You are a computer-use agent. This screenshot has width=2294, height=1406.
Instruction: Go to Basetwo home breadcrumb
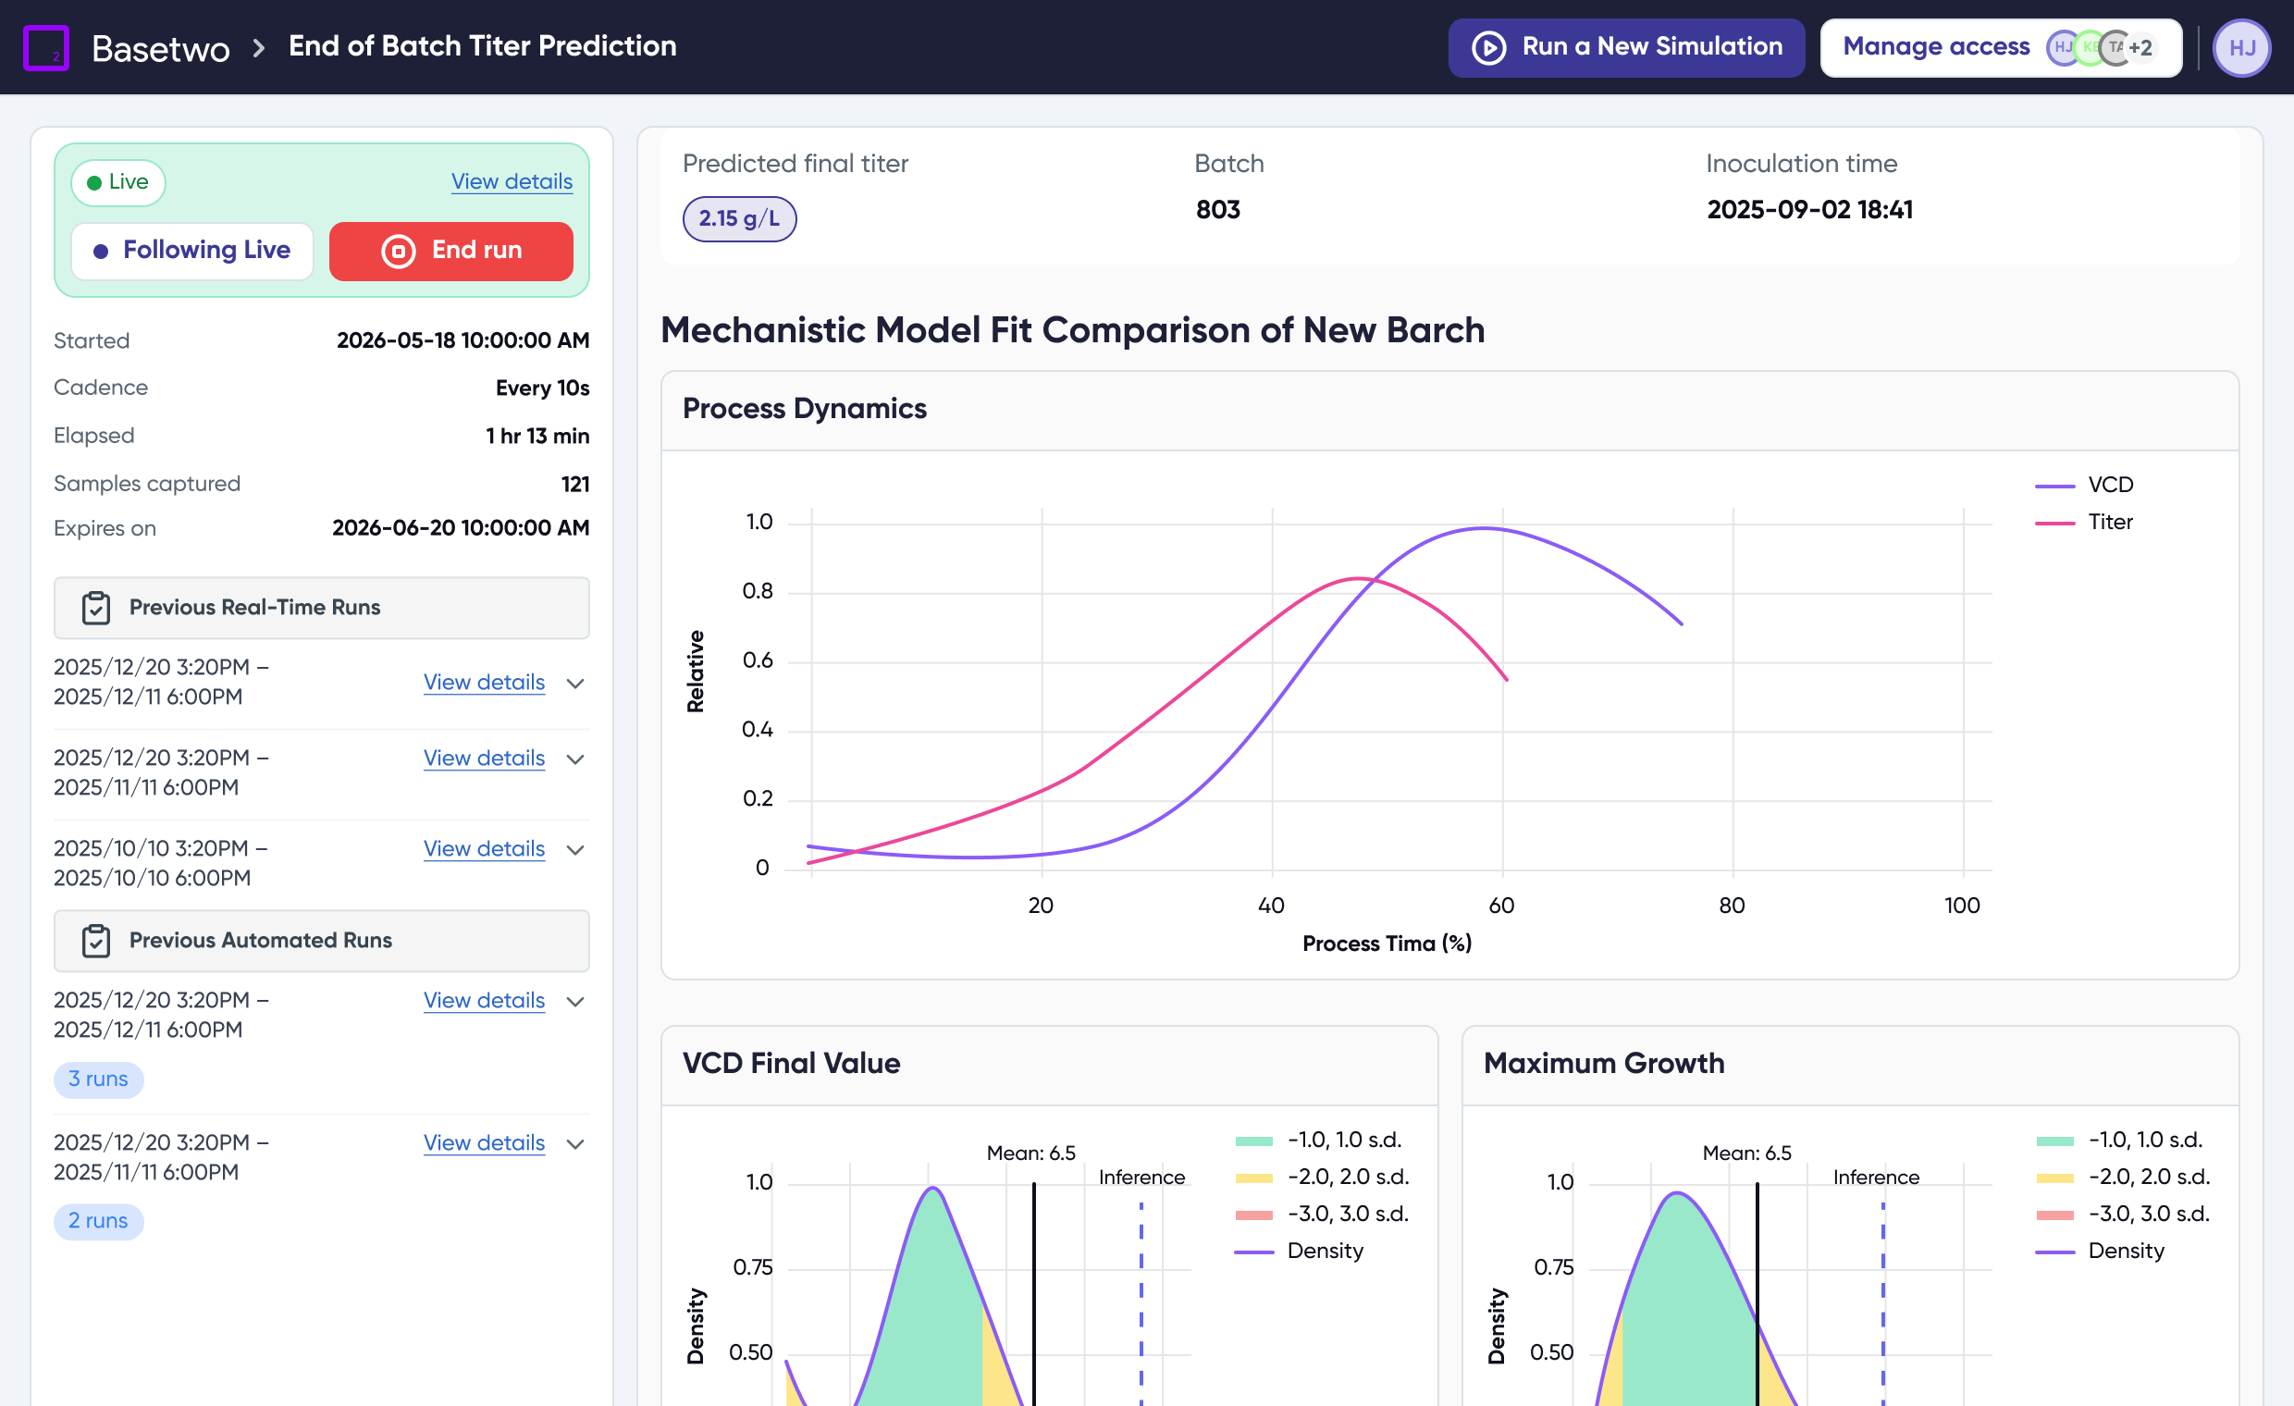click(x=161, y=47)
